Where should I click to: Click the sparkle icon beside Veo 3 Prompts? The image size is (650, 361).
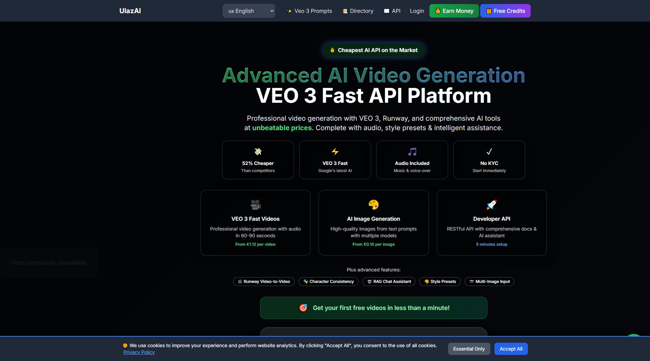289,11
